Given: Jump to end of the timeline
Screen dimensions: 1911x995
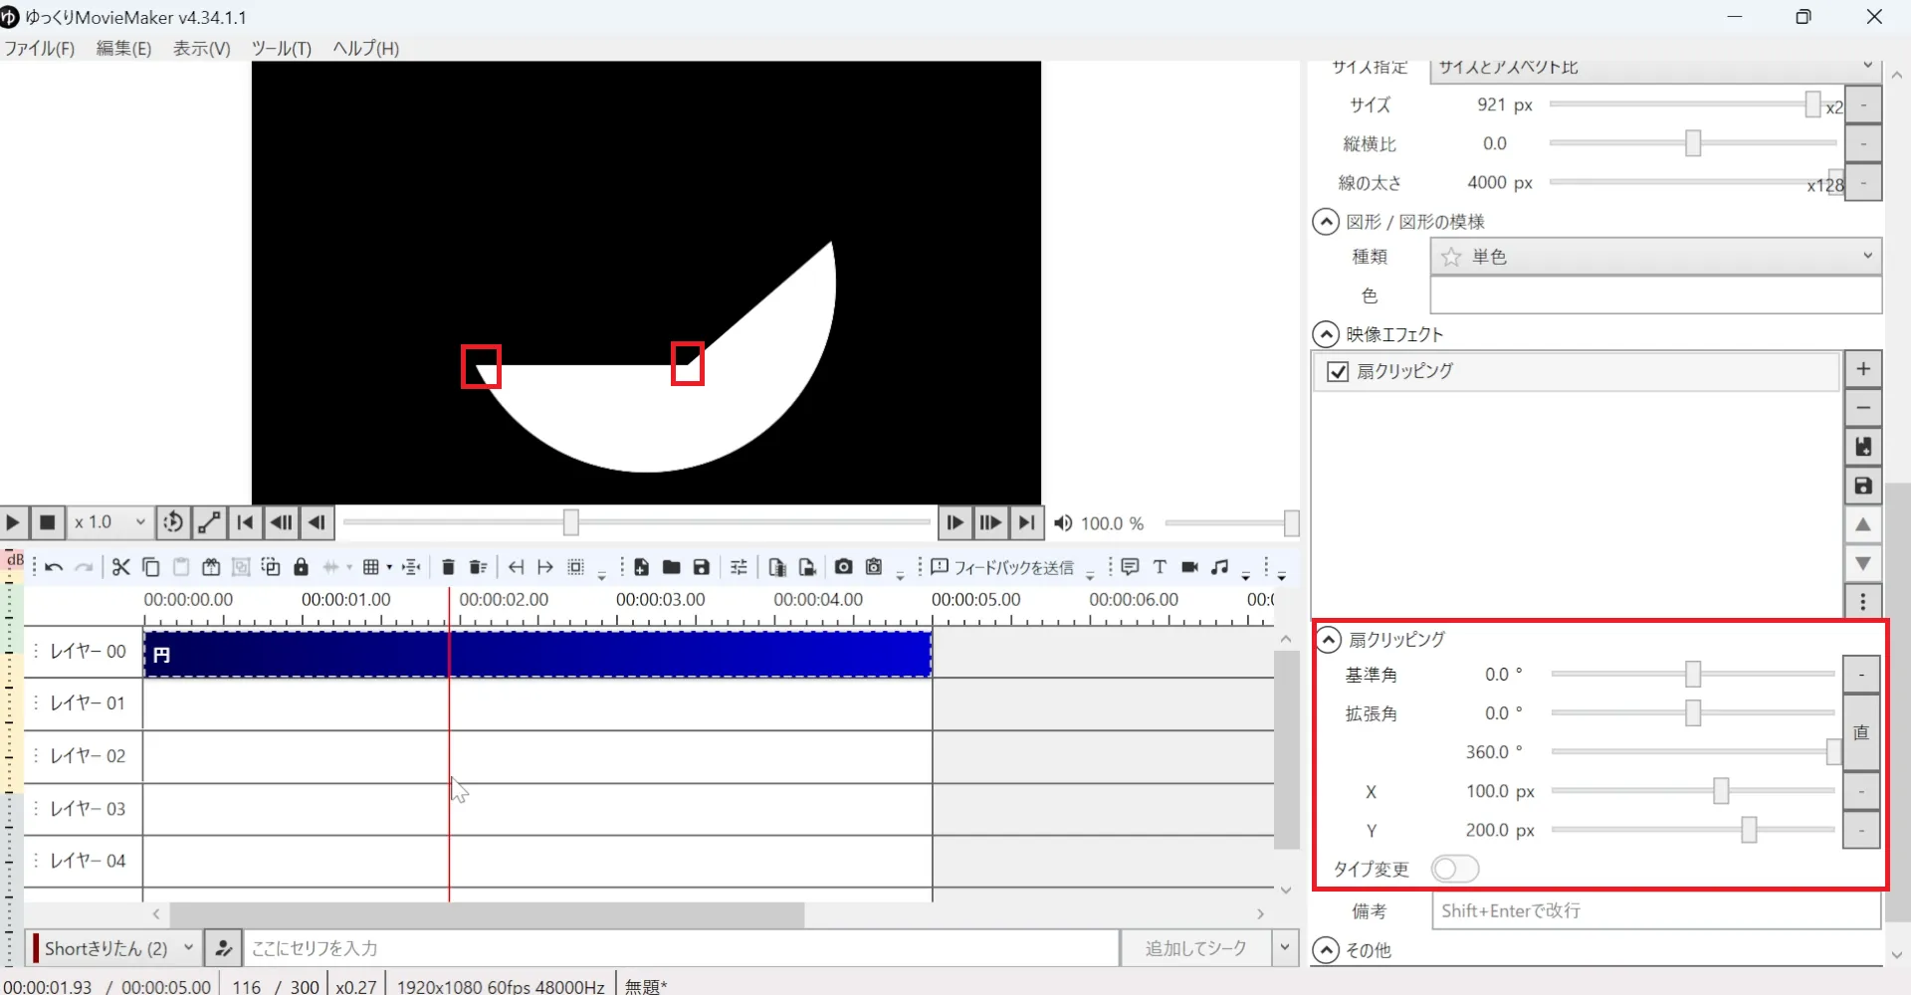Looking at the screenshot, I should 1027,522.
